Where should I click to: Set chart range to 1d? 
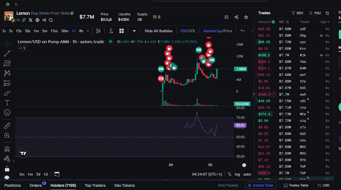click(45, 174)
